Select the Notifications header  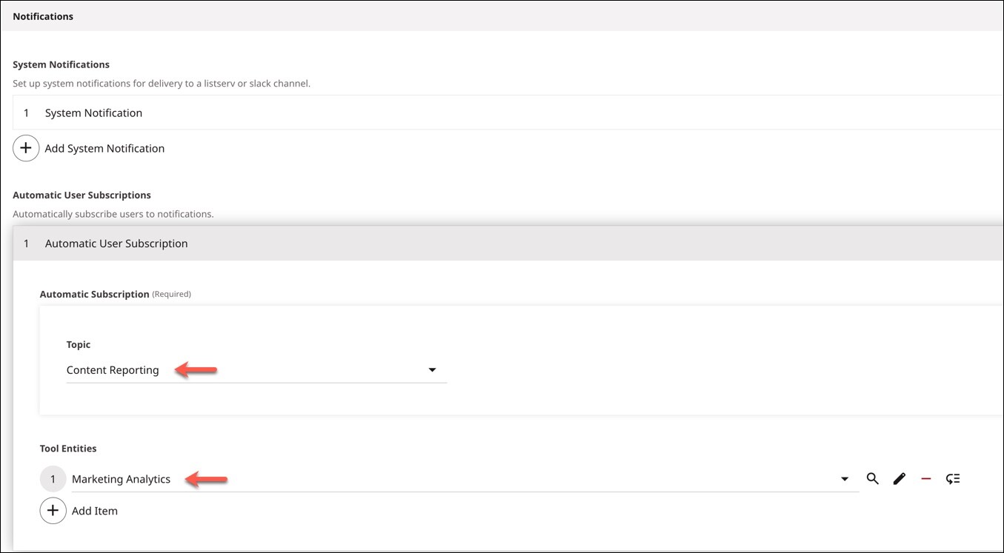pyautogui.click(x=42, y=16)
